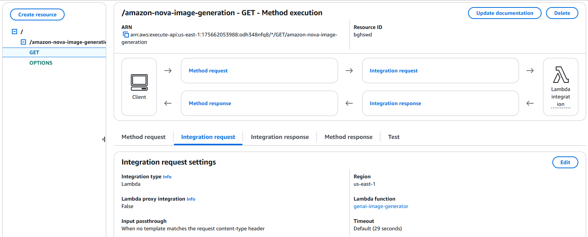588x237 pixels.
Task: Open the genai-image-generator Lambda function link
Action: [x=381, y=206]
